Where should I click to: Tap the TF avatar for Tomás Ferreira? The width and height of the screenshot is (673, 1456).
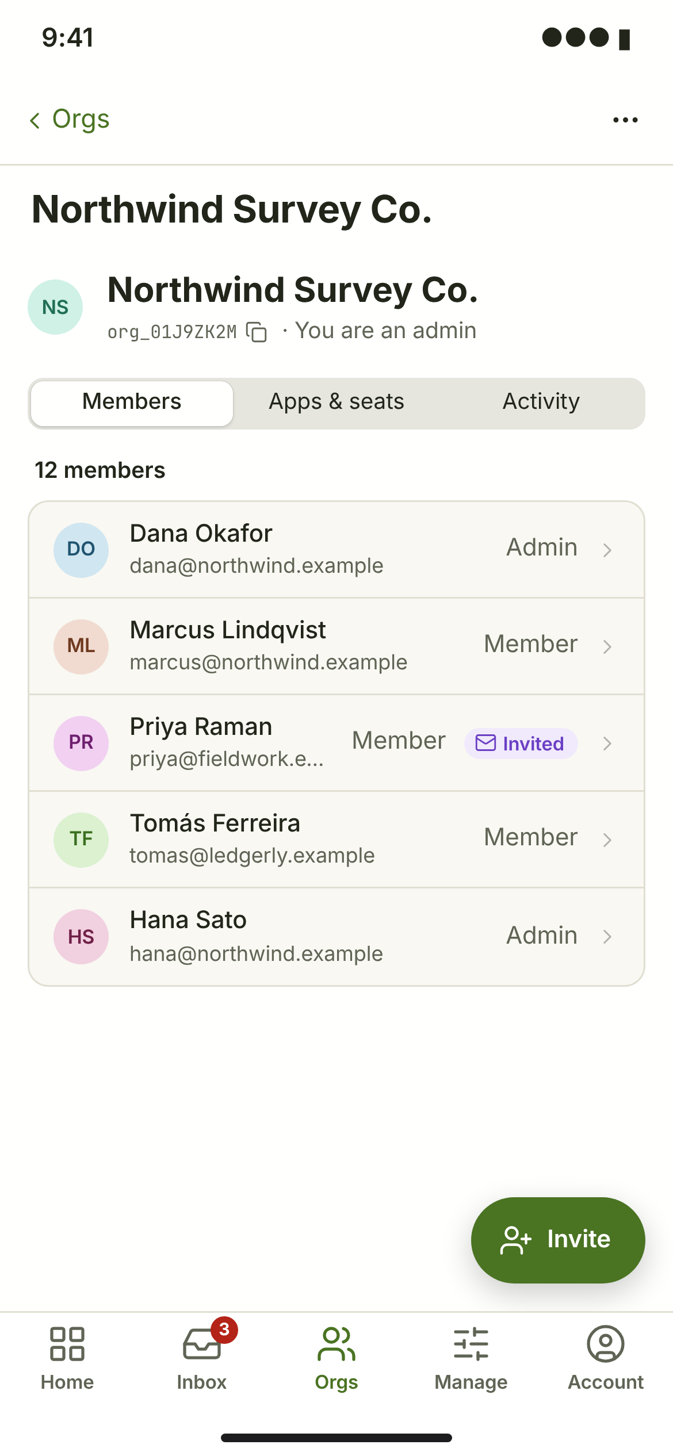(x=81, y=840)
